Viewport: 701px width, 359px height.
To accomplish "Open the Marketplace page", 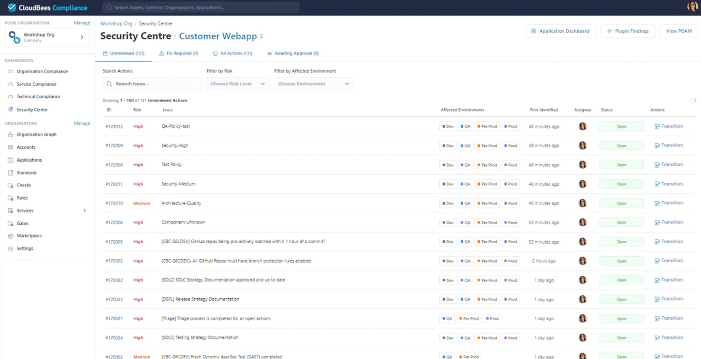I will point(29,236).
